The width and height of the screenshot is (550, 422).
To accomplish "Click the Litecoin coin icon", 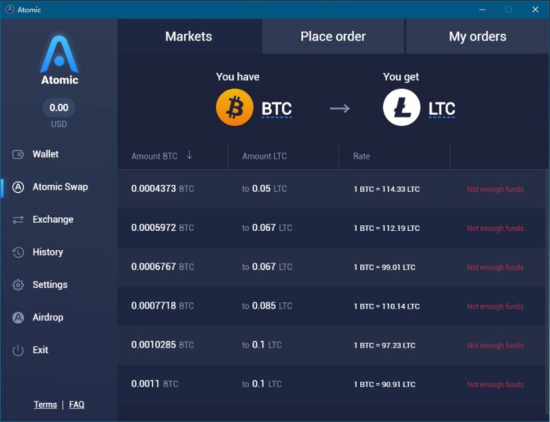I will pyautogui.click(x=401, y=107).
